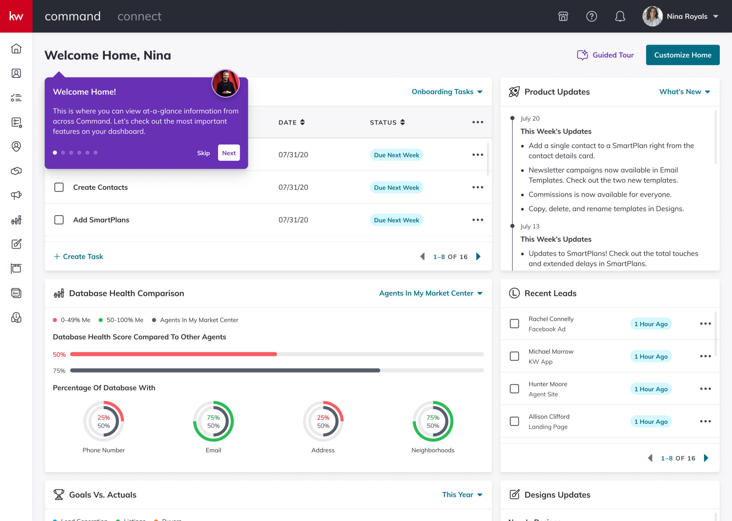
Task: Select the Campaigns megaphone icon
Action: click(17, 195)
